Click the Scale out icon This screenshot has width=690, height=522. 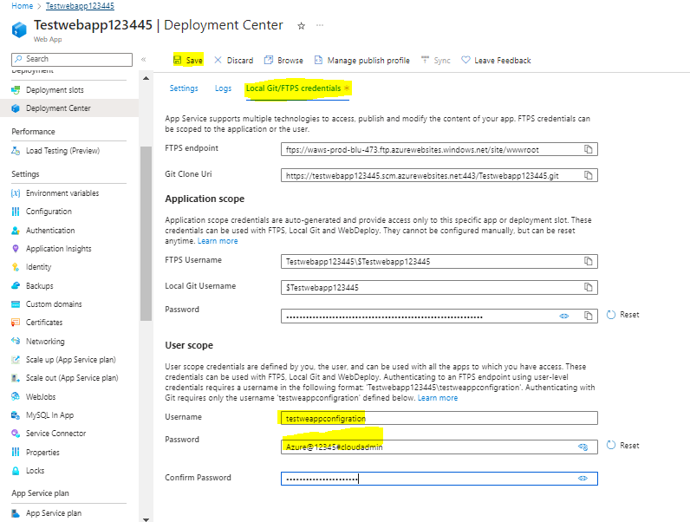tap(16, 378)
